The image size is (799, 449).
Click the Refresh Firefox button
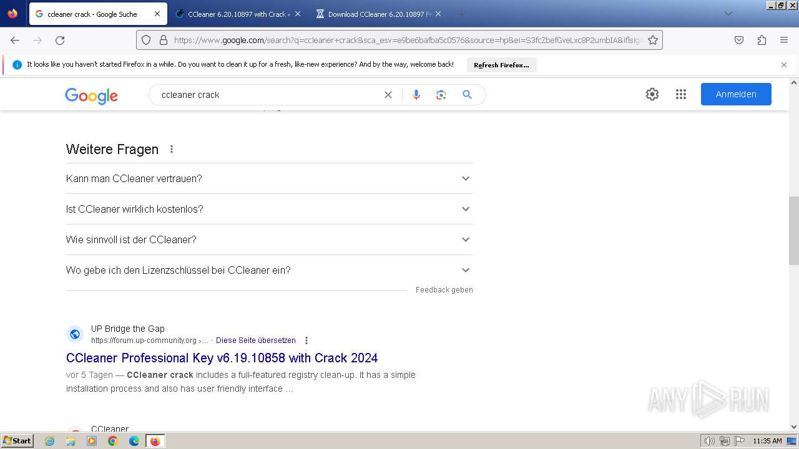[x=501, y=65]
